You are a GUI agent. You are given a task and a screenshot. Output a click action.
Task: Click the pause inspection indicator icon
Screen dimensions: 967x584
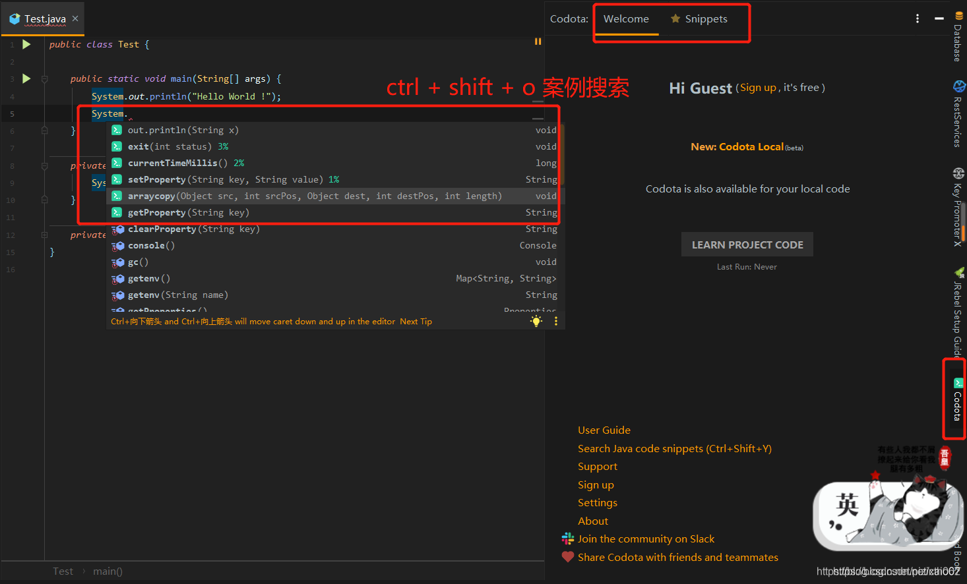tap(538, 42)
